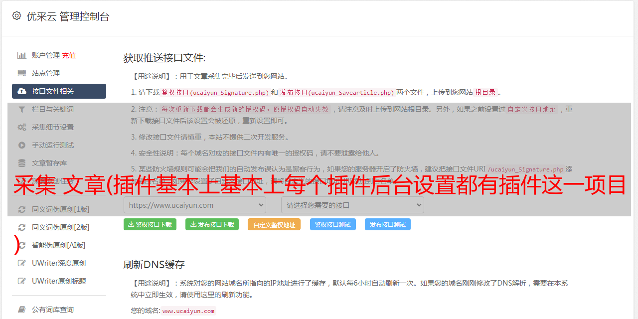
Task: Open the 手动运行测试 page
Action: [x=53, y=145]
